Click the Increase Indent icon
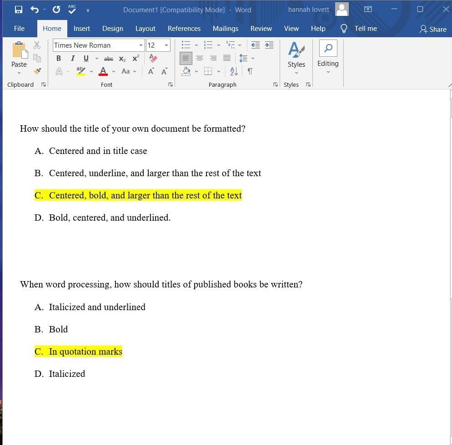The width and height of the screenshot is (452, 445). [x=269, y=45]
